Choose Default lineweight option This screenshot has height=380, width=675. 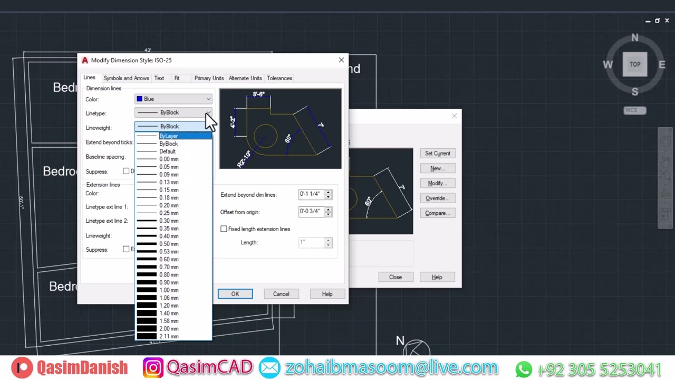(173, 151)
